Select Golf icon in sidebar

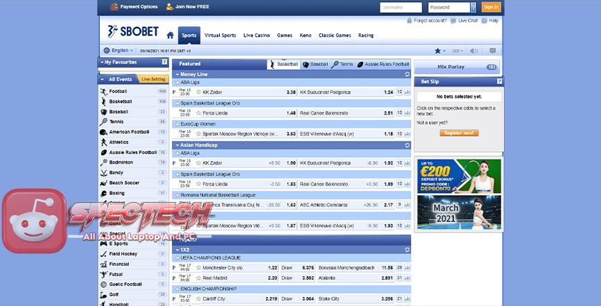[x=103, y=294]
